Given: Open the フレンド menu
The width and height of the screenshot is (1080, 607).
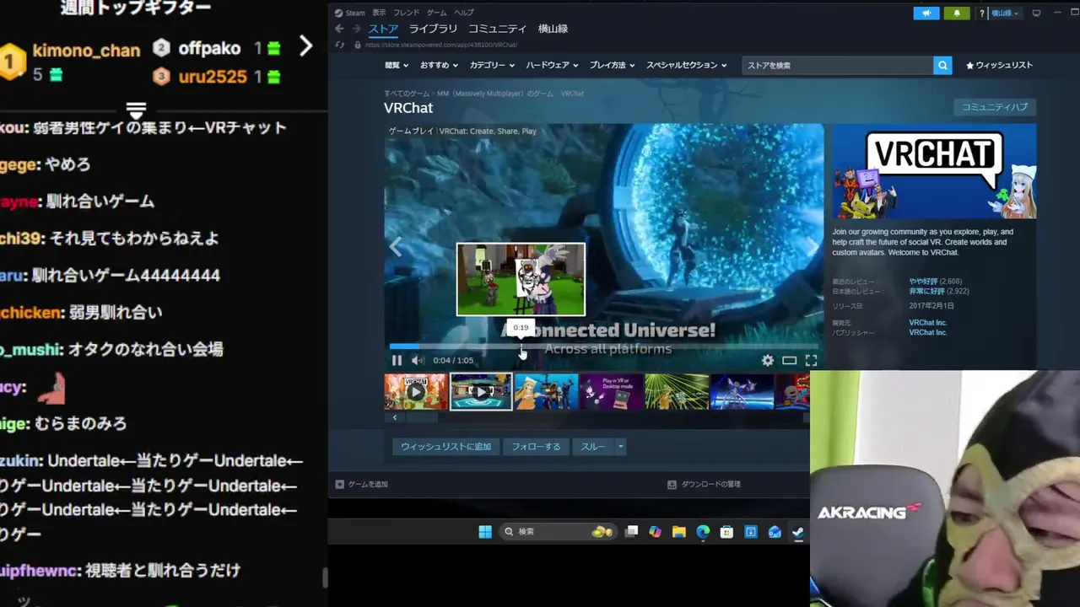Looking at the screenshot, I should click(x=406, y=13).
